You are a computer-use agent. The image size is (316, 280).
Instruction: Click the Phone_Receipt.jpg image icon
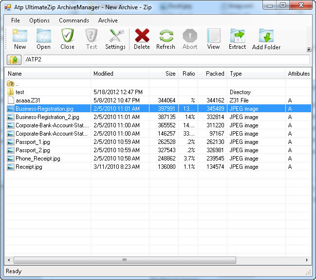coord(11,159)
